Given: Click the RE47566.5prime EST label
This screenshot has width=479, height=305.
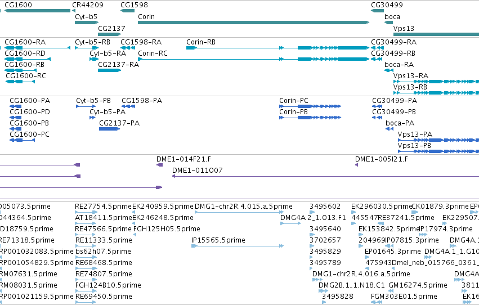Looking at the screenshot, I should tap(103, 229).
